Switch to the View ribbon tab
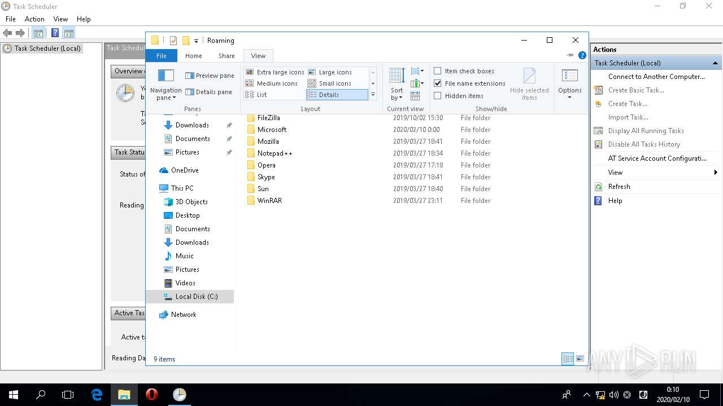This screenshot has width=723, height=406. coord(259,56)
